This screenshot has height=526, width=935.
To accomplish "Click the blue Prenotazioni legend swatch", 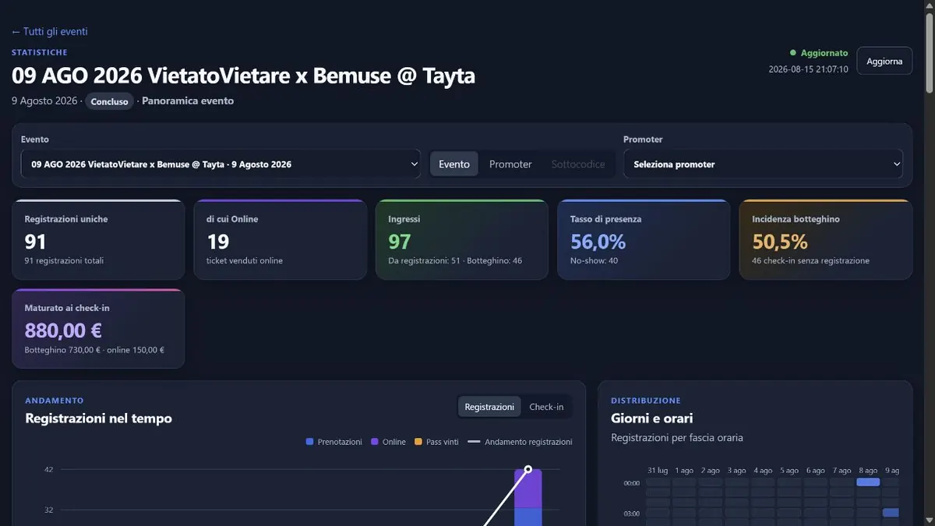I will click(x=310, y=442).
